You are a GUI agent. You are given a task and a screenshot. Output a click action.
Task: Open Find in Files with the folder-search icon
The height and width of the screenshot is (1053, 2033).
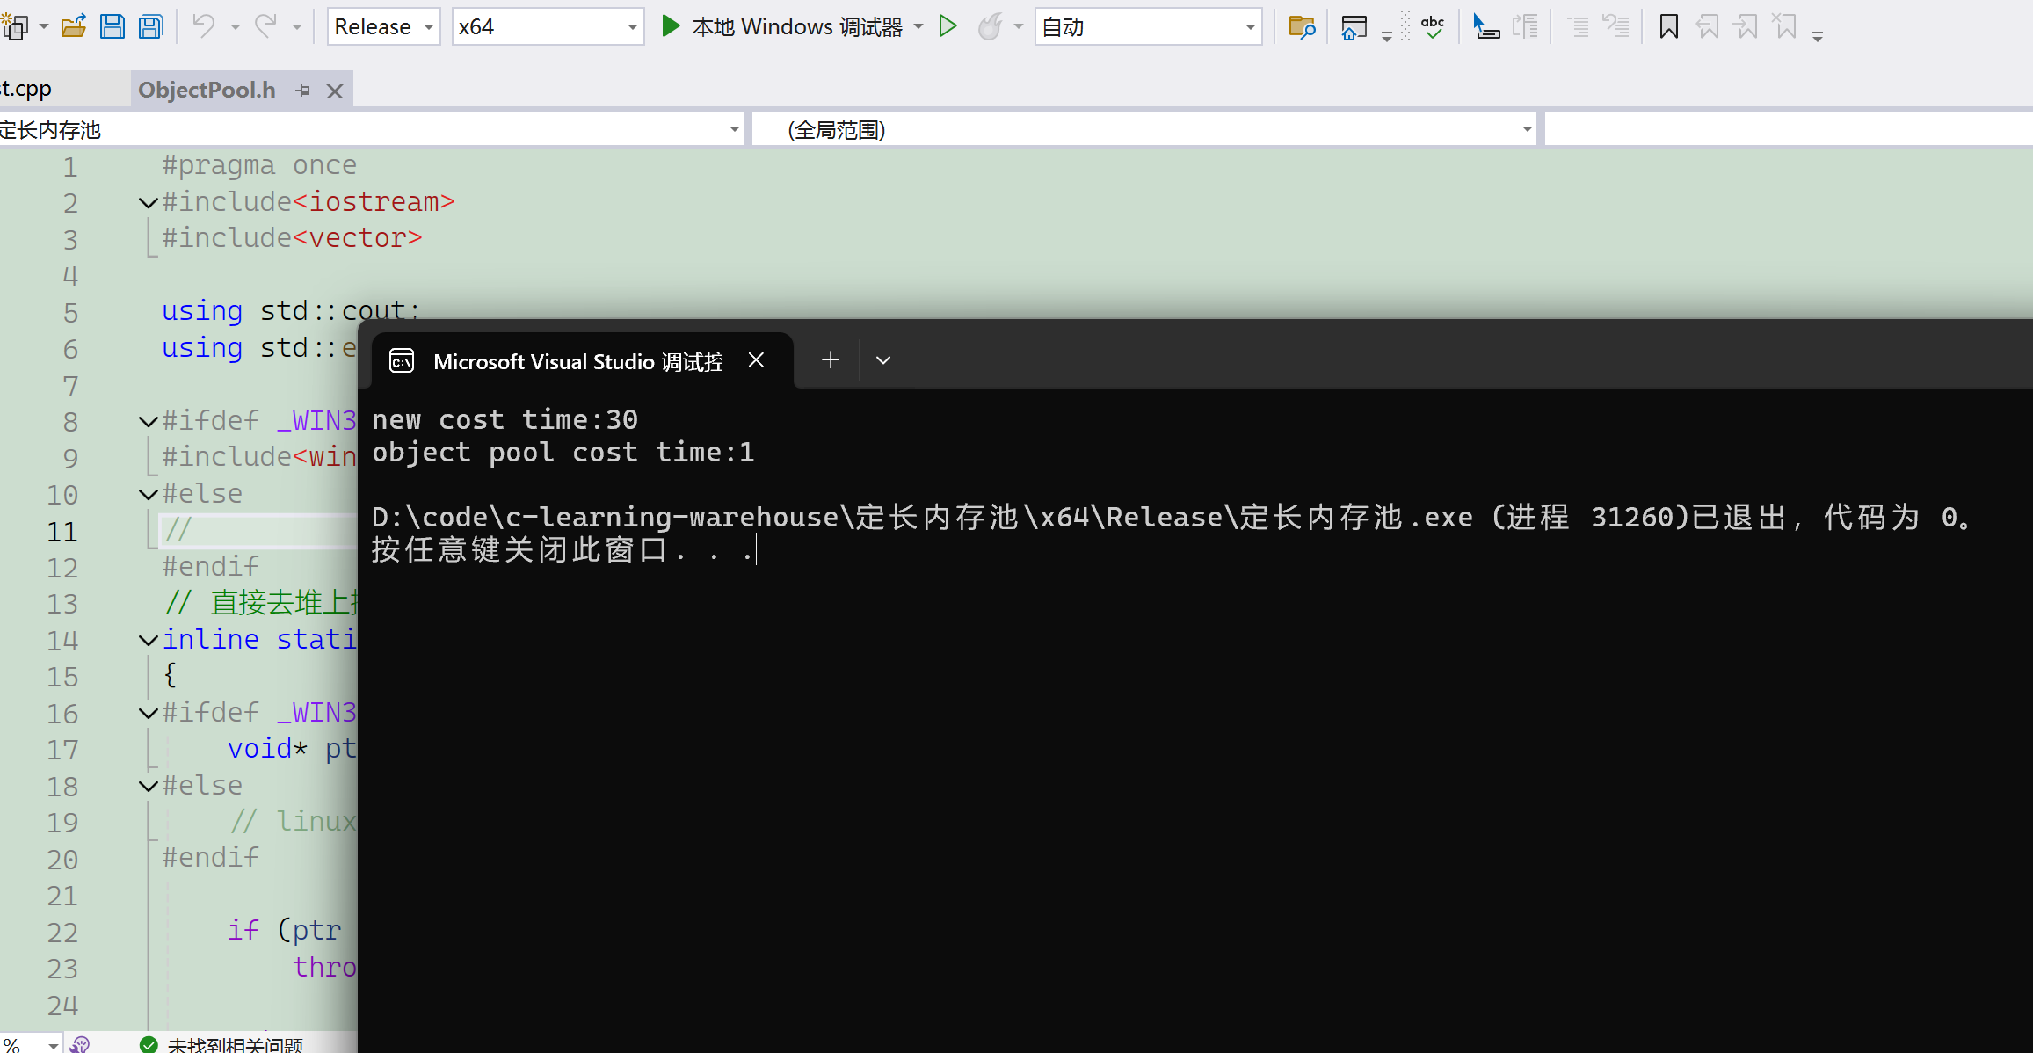pyautogui.click(x=1301, y=27)
